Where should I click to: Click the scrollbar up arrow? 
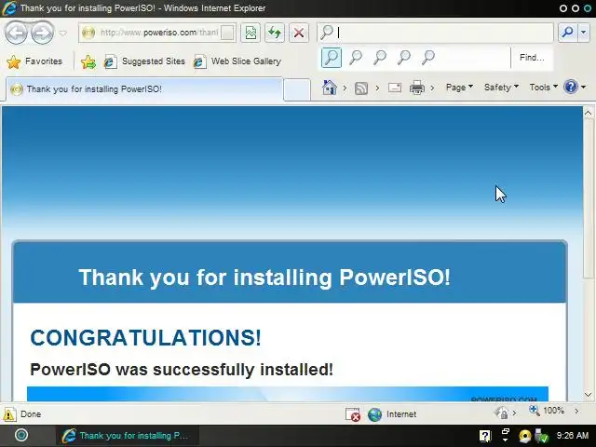(x=588, y=113)
